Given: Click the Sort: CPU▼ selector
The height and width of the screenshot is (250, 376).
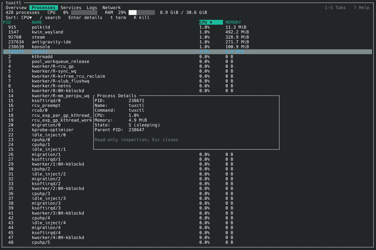Looking at the screenshot, I should [19, 18].
